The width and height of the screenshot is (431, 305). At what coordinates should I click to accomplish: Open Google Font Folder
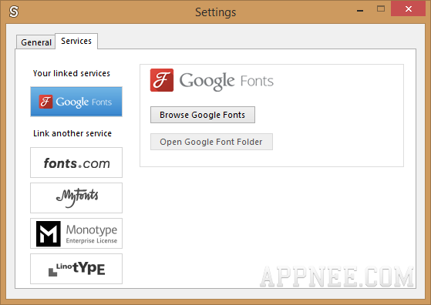coord(211,142)
